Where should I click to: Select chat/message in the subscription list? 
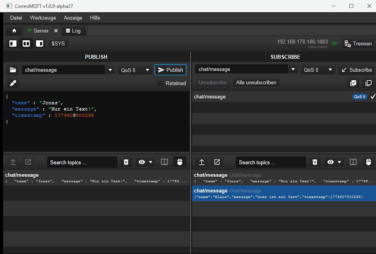tap(284, 96)
